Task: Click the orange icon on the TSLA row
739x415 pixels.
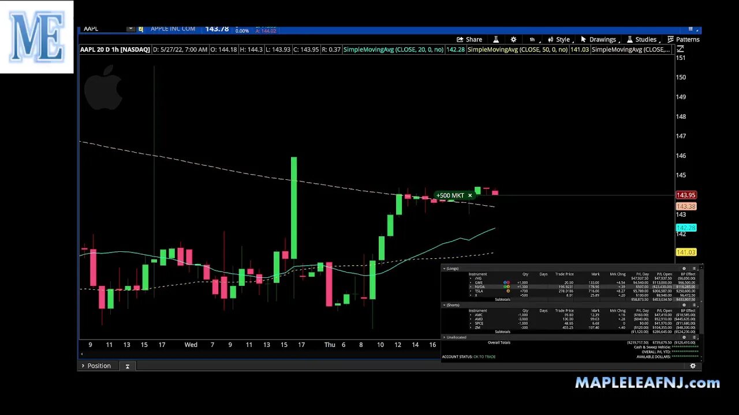Action: click(508, 291)
